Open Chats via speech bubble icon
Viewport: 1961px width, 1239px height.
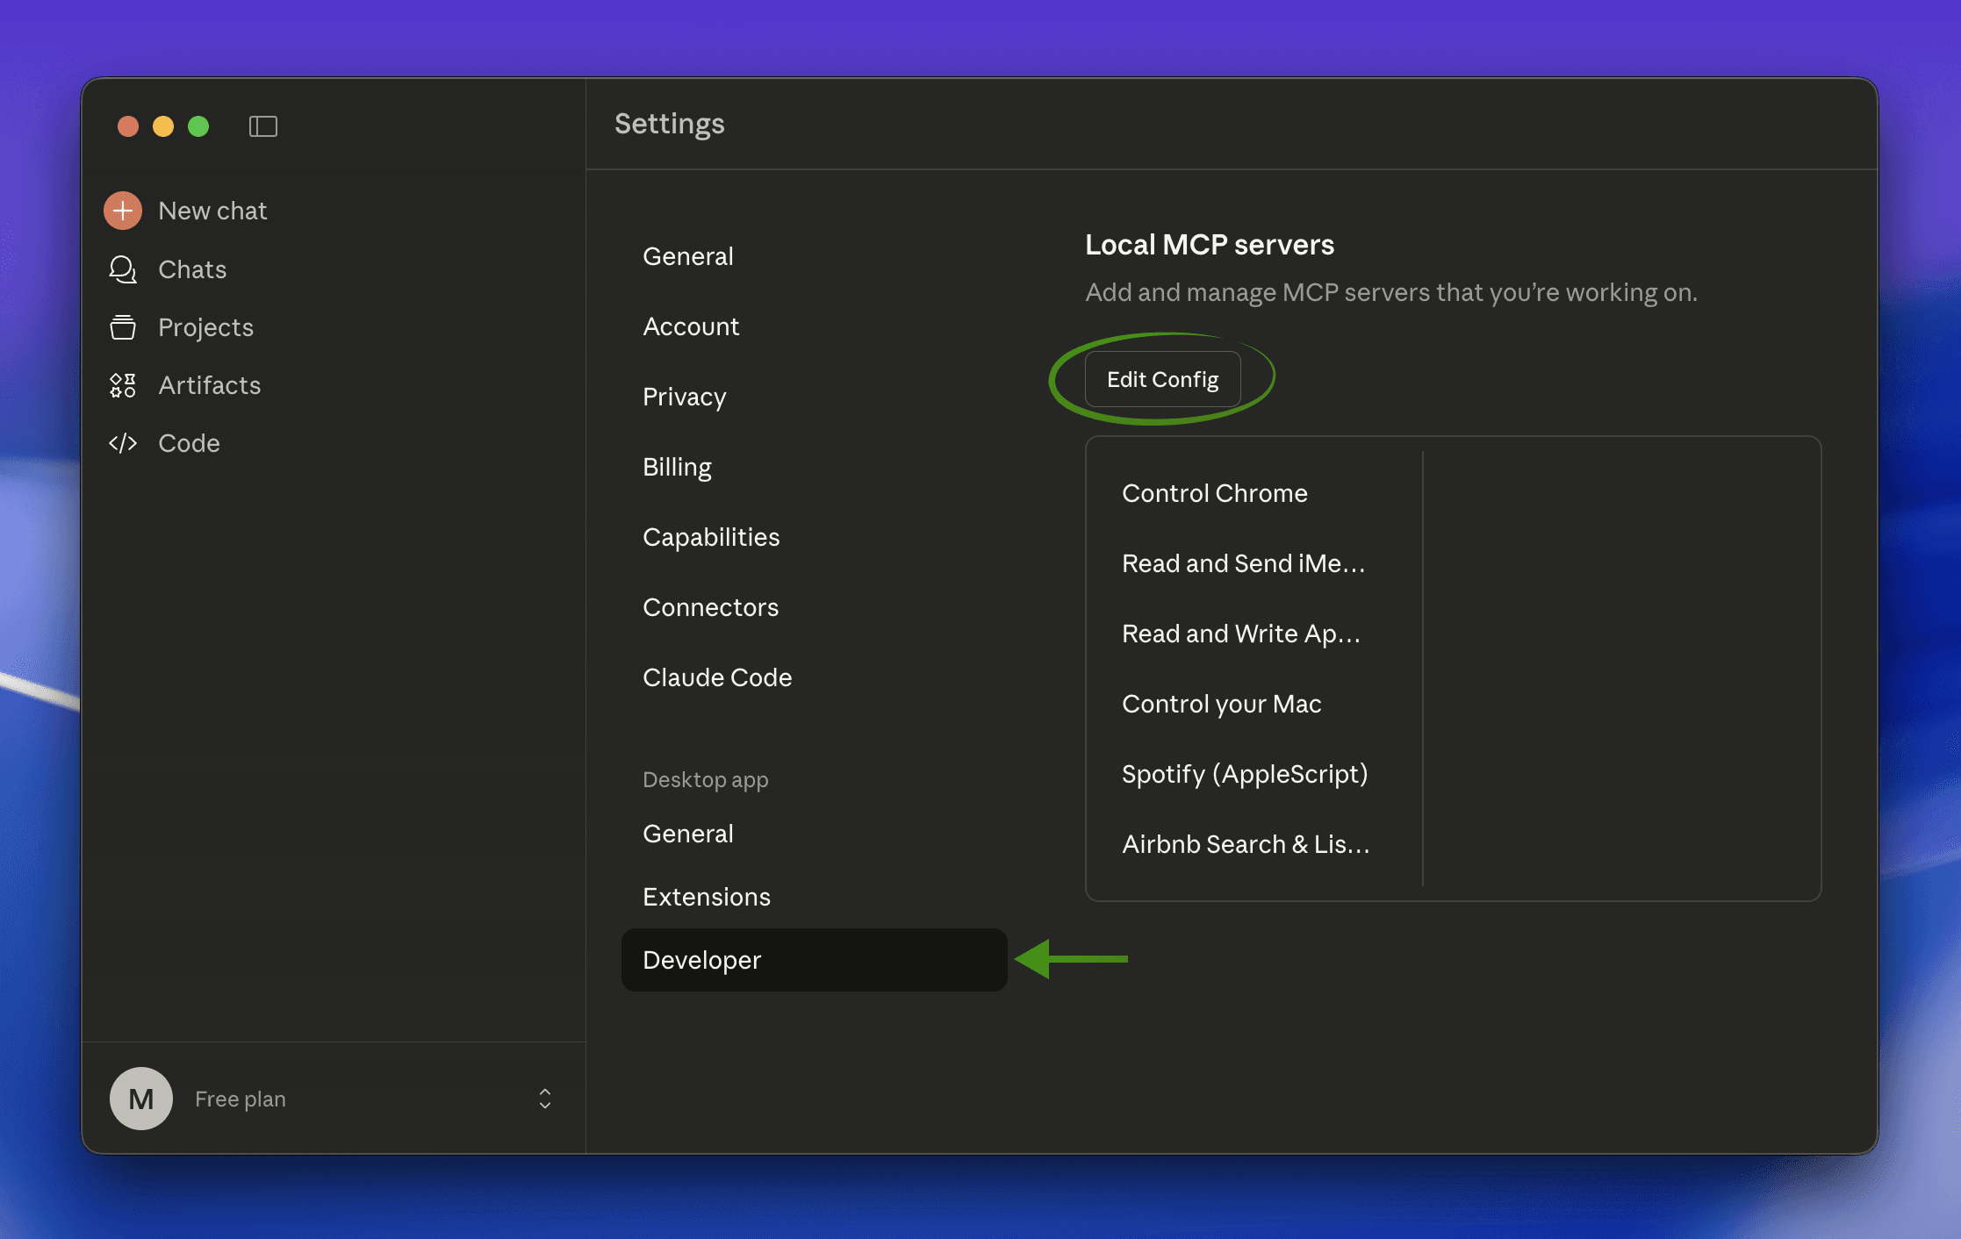123,269
